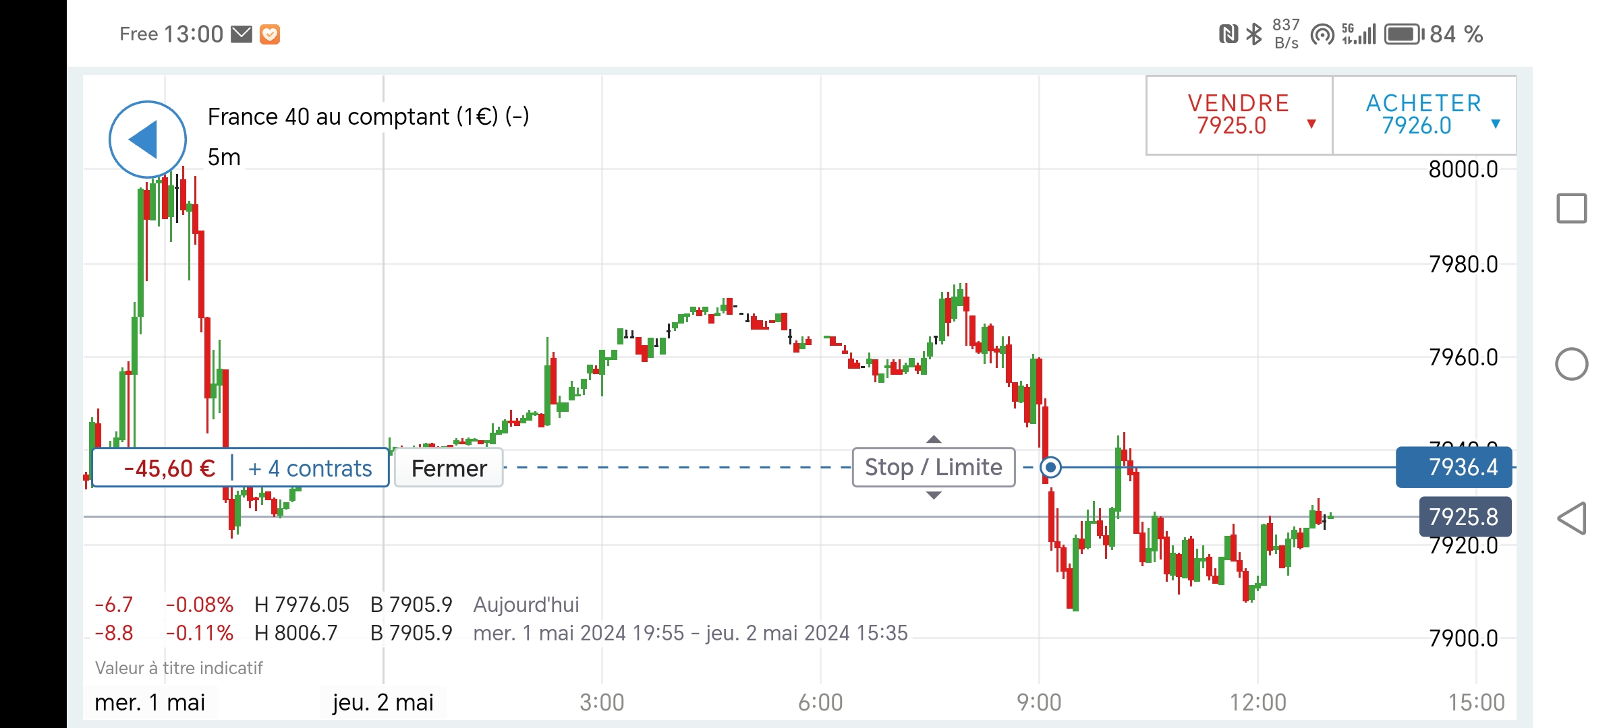The image size is (1611, 728).
Task: Tap the blue back arrow circle
Action: [148, 140]
